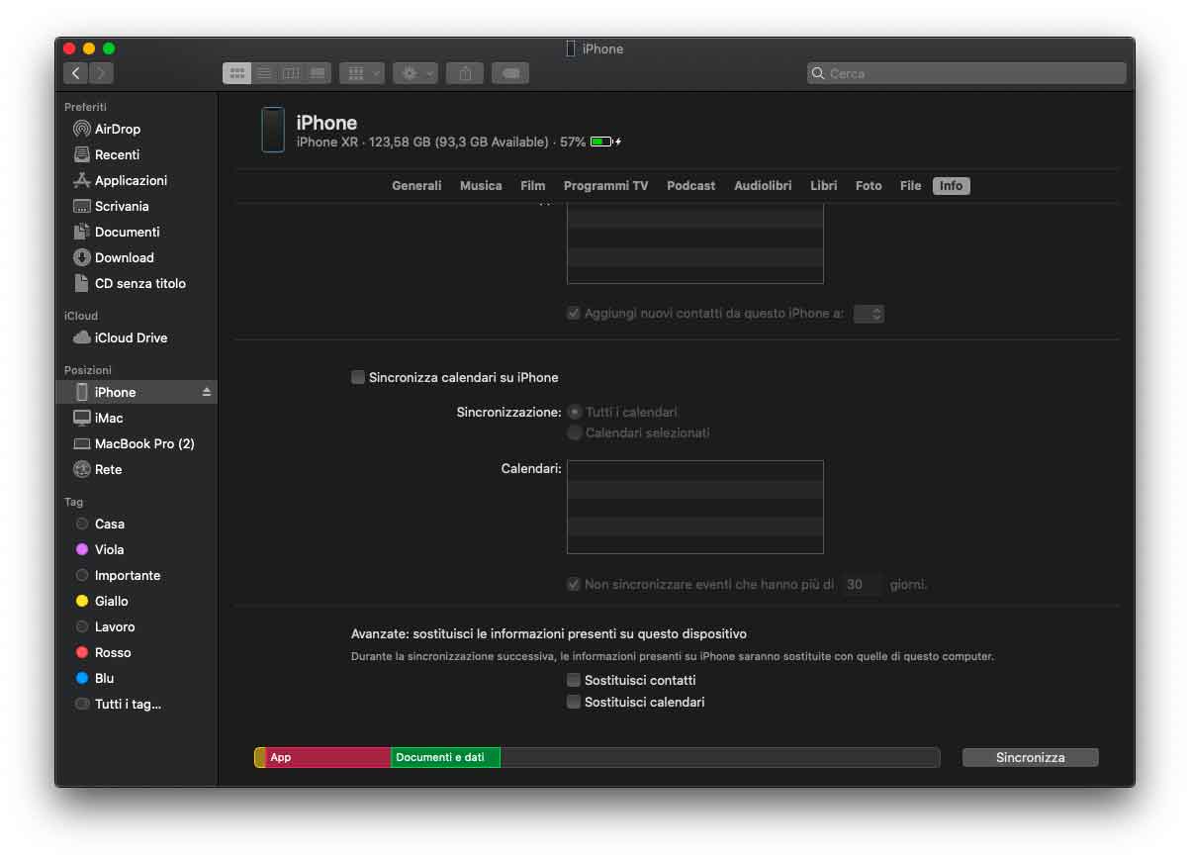Check Sostituisci calendari
This screenshot has height=860, width=1190.
point(573,702)
